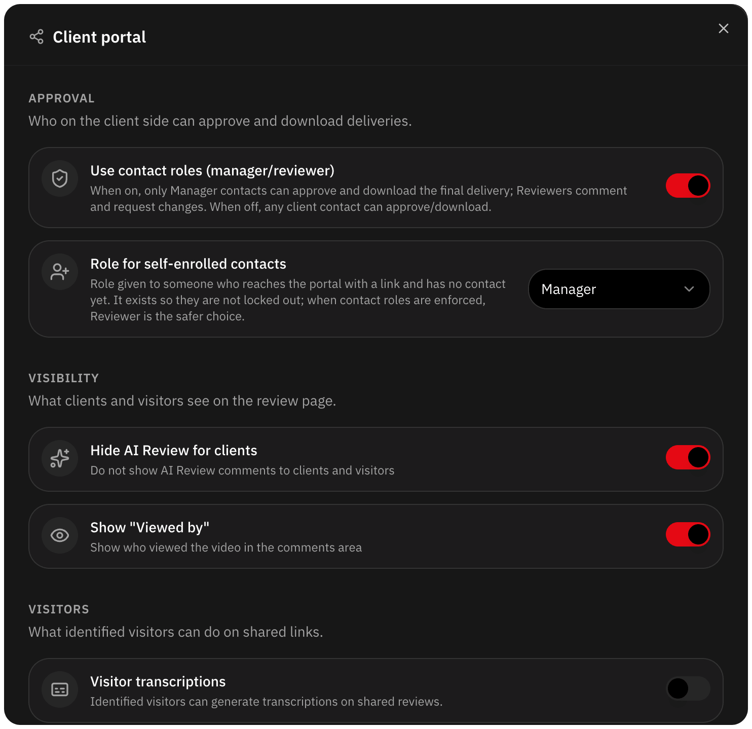Click the "Visitor transcriptions" label
This screenshot has width=752, height=729.
coord(158,682)
